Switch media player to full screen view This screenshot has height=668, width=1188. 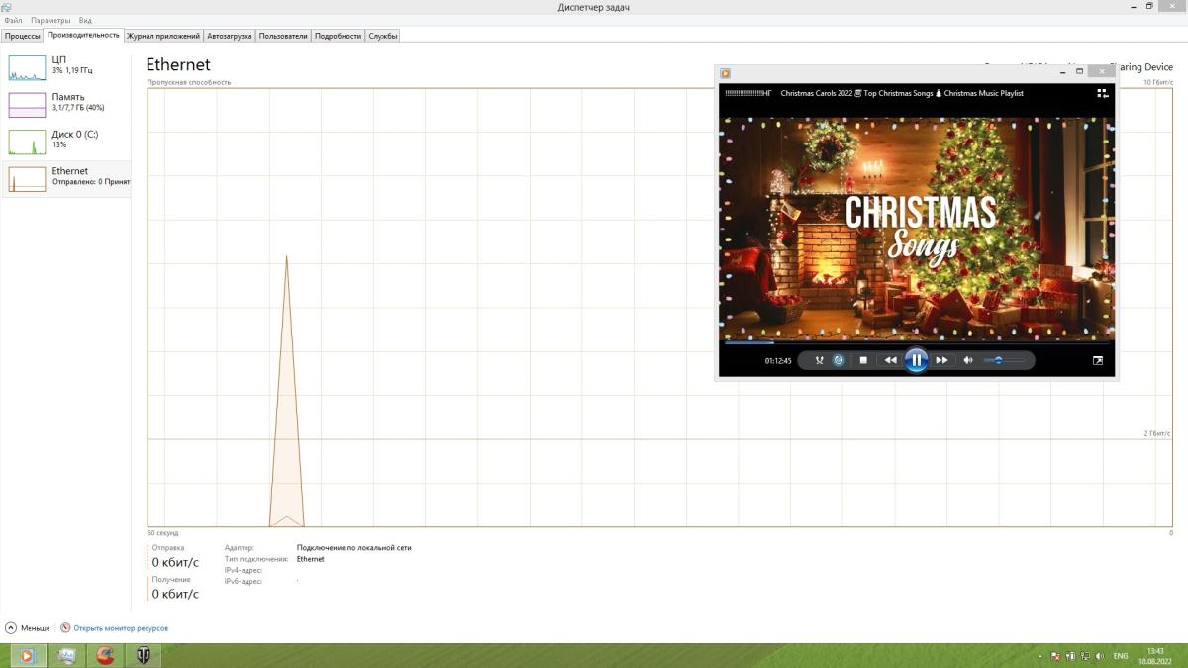pyautogui.click(x=1097, y=360)
